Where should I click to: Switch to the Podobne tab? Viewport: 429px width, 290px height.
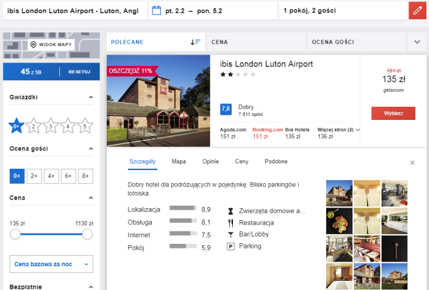click(276, 161)
